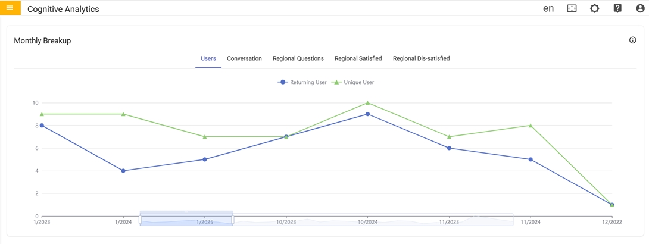
Task: Click the Cognitive Analytics title
Action: [63, 9]
